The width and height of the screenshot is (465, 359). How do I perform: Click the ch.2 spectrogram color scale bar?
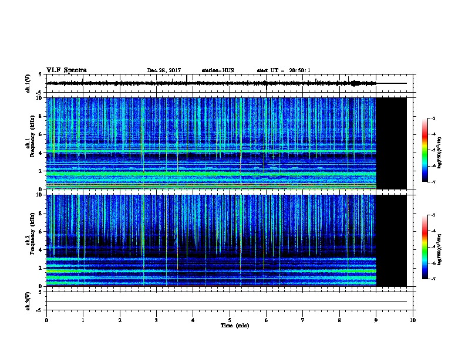pos(425,247)
